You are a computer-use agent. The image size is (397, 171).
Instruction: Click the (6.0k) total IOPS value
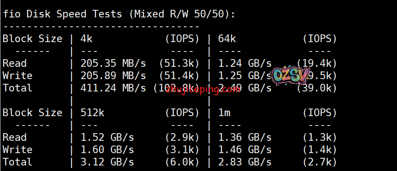182,162
